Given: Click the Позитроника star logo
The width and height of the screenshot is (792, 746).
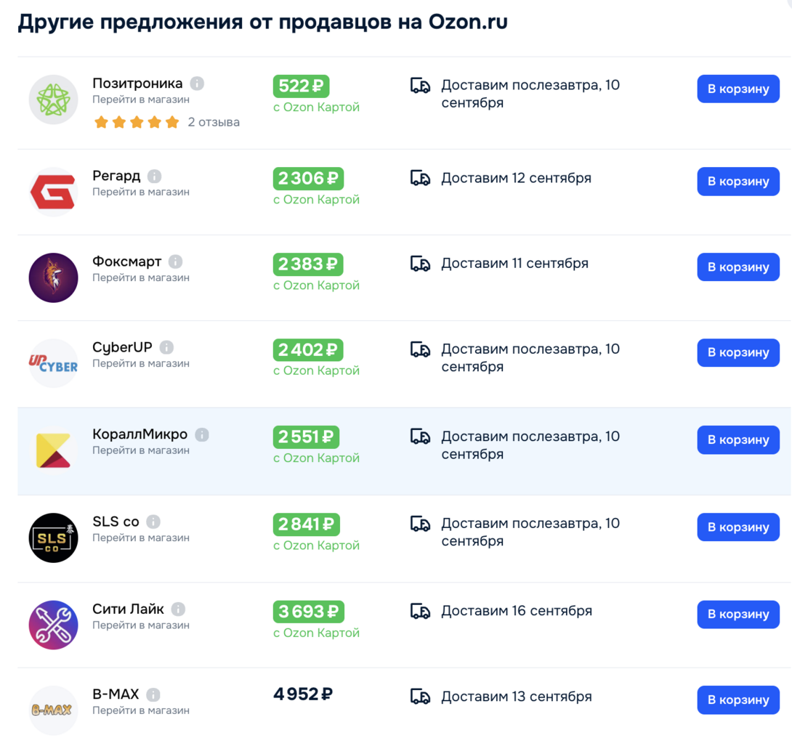Looking at the screenshot, I should 54,100.
